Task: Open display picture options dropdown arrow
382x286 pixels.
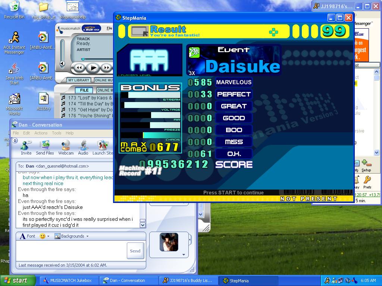Action: tap(184, 255)
